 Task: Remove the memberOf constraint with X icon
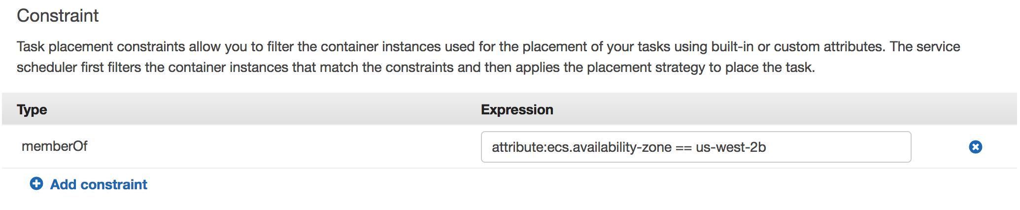975,147
